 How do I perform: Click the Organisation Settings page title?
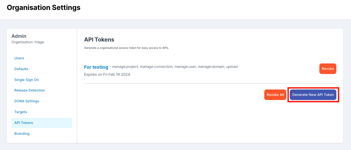[43, 8]
